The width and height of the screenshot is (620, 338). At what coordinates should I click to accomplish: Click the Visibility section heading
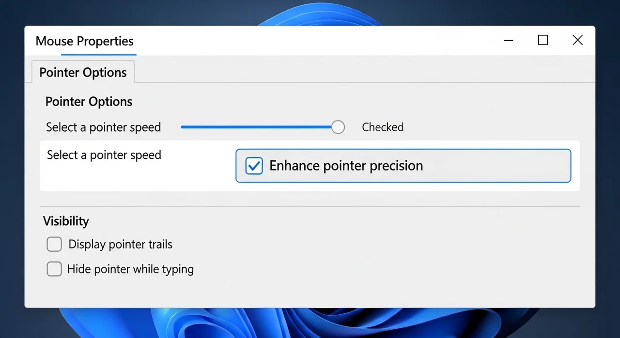tap(66, 221)
